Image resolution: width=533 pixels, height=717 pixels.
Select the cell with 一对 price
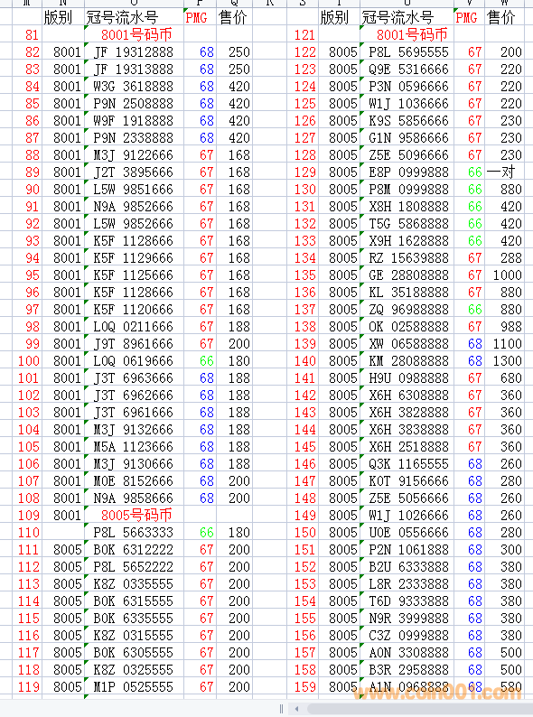(x=504, y=172)
